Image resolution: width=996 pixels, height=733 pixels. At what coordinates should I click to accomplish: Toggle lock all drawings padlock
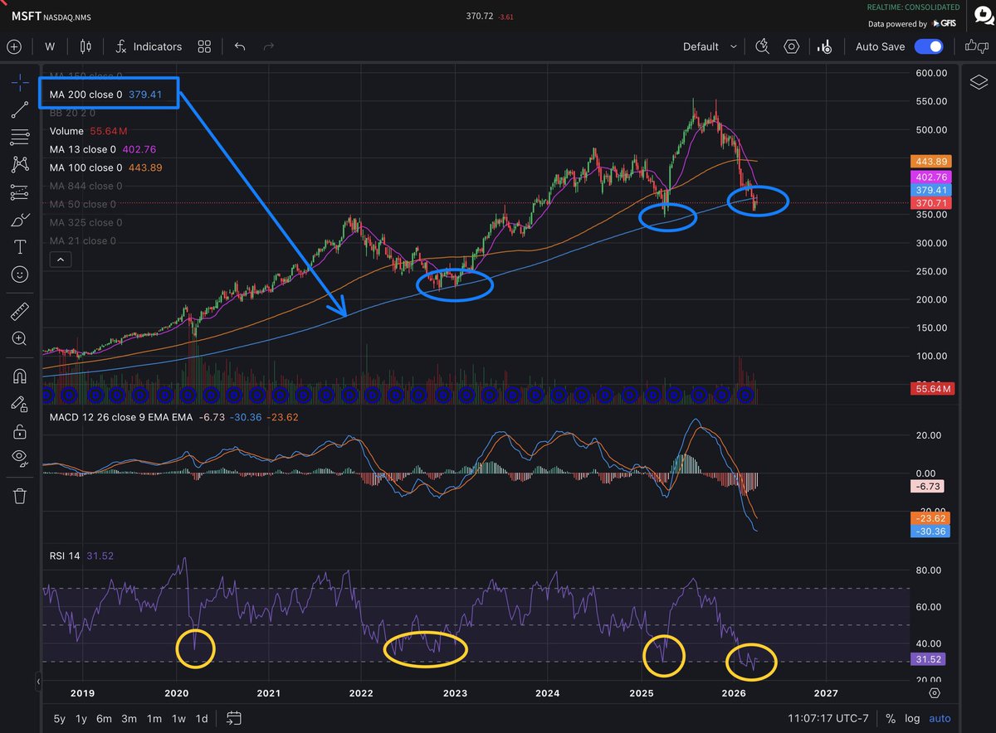click(x=20, y=431)
